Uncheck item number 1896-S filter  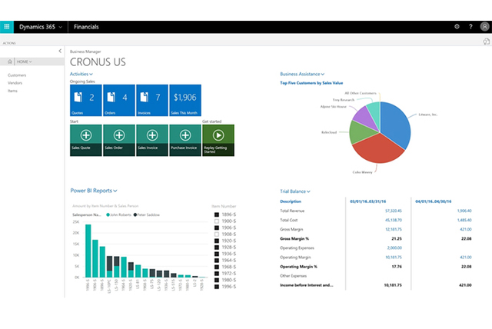point(217,214)
